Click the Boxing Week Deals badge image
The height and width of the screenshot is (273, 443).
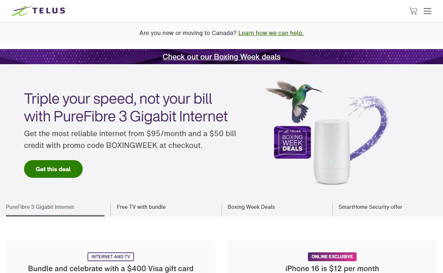pyautogui.click(x=292, y=142)
